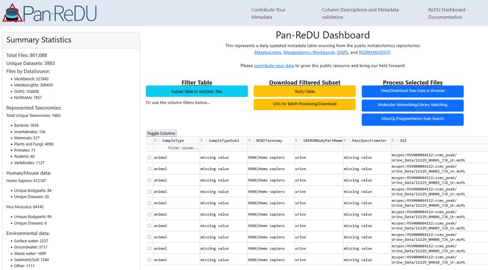Toggle the checkbox for 11129_NH005_JJK_Ur.mzML
The width and height of the screenshot is (488, 270).
click(149, 203)
